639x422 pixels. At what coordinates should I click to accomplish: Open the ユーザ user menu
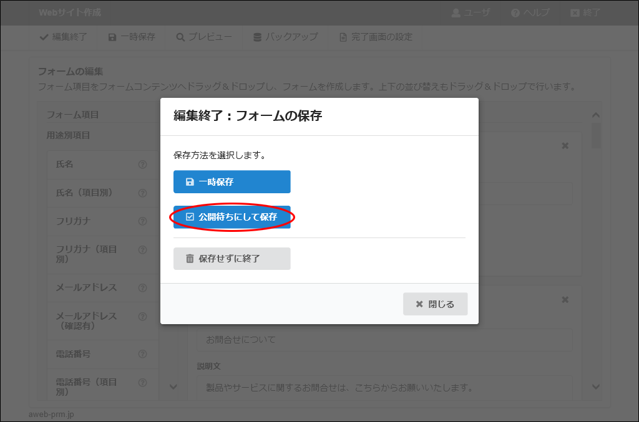(471, 12)
